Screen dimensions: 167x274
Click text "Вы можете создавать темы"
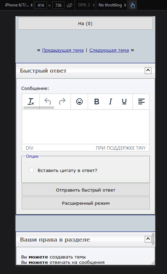[x=53, y=257]
